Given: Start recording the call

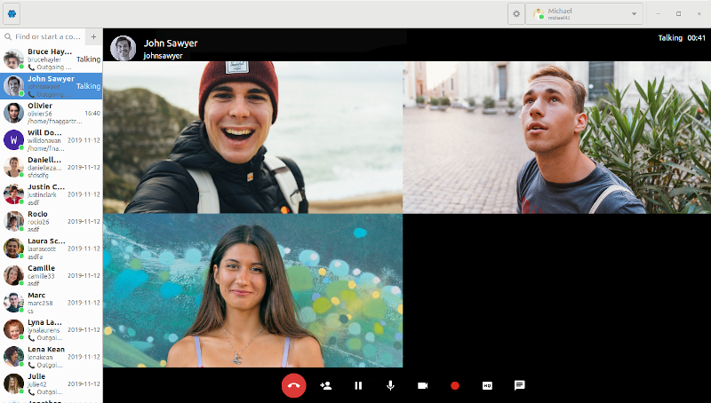Looking at the screenshot, I should tap(455, 385).
